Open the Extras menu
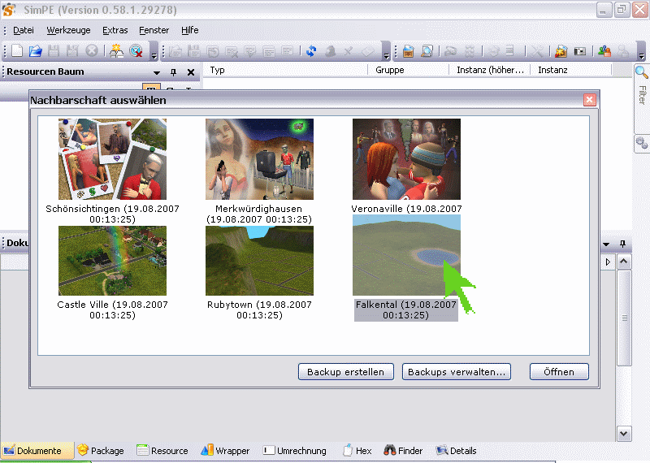650x463 pixels. [x=115, y=30]
